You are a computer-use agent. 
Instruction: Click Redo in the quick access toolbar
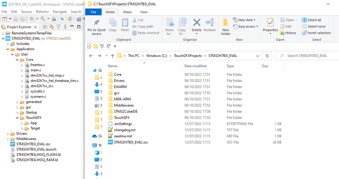[x=109, y=46]
